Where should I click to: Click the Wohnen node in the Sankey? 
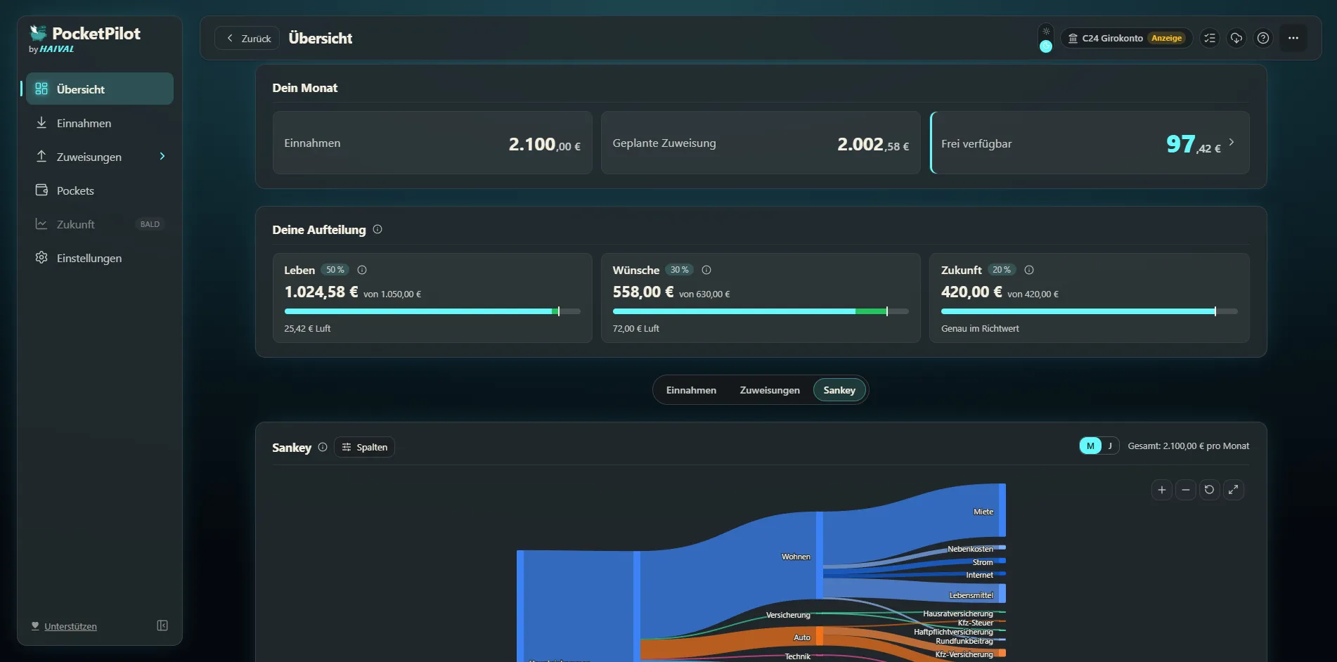(x=820, y=555)
